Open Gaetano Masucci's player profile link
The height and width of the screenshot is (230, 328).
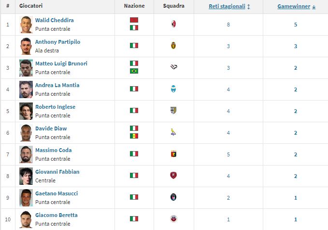tap(57, 193)
